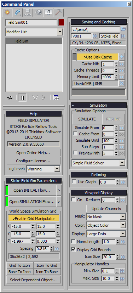Click Configure License button
The width and height of the screenshot is (133, 293).
tap(34, 161)
